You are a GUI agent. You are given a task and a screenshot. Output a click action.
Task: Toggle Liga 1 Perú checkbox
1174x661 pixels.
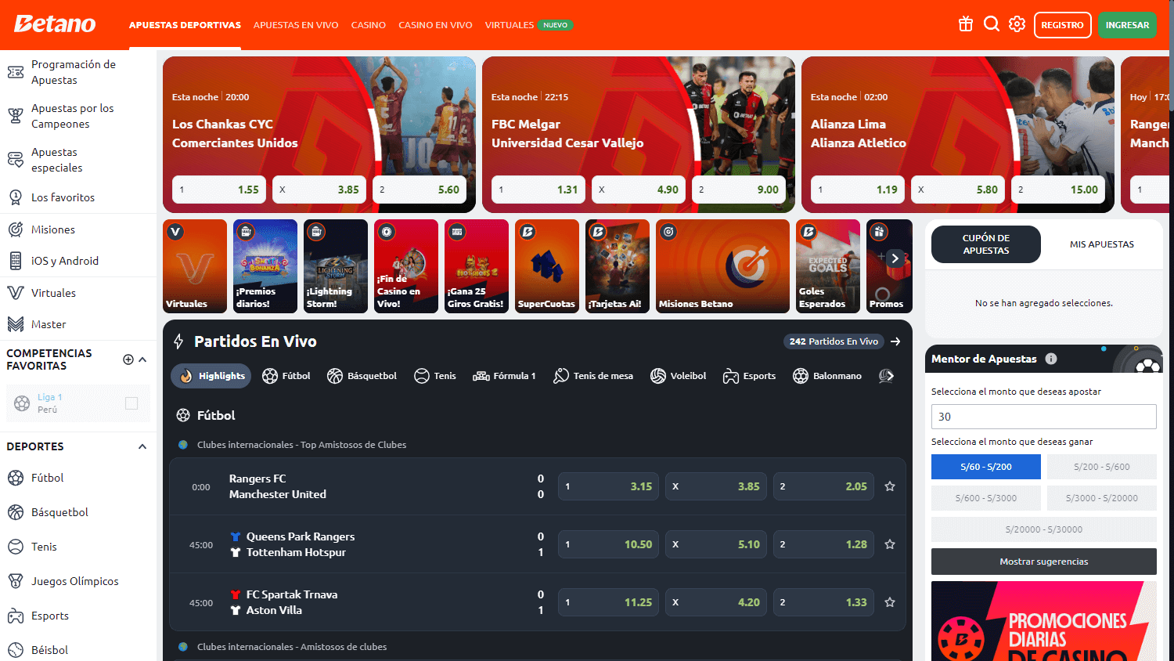(x=131, y=403)
